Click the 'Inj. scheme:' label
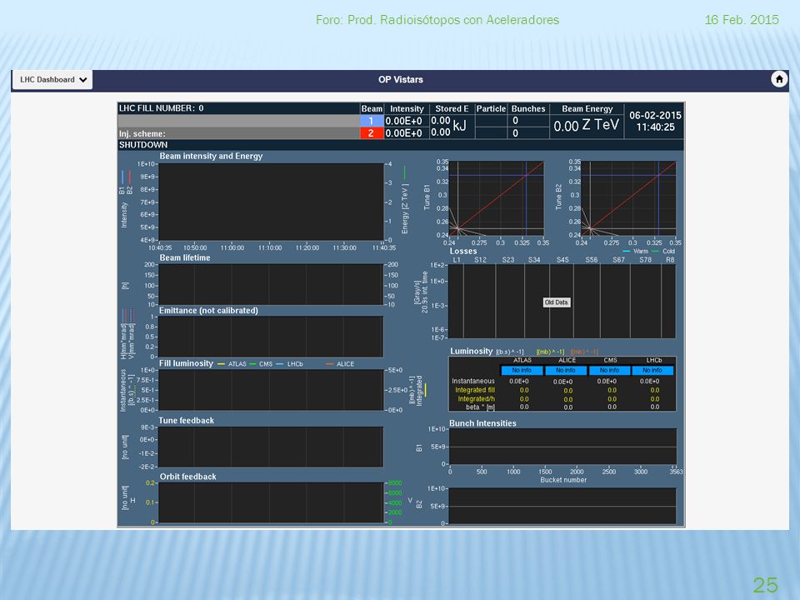 point(142,133)
